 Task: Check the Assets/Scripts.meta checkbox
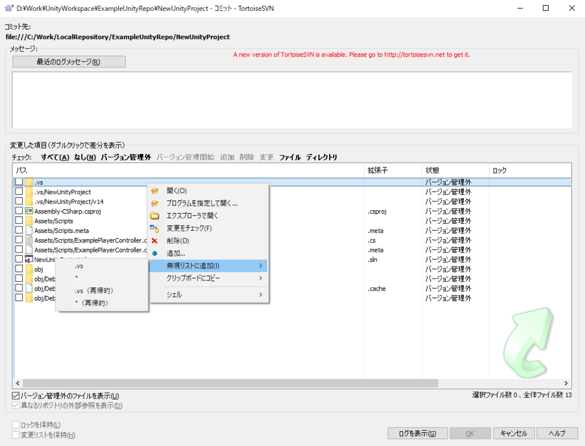tap(19, 230)
